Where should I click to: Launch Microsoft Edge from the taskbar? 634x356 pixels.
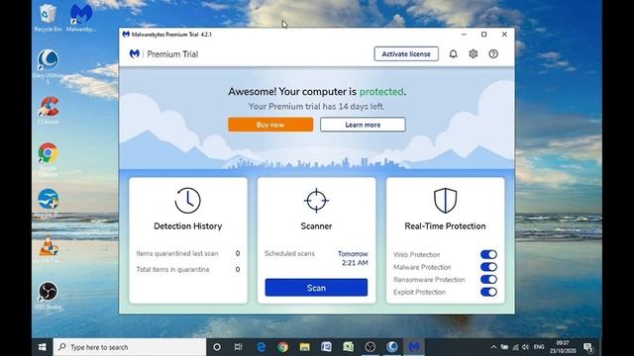[x=262, y=347]
